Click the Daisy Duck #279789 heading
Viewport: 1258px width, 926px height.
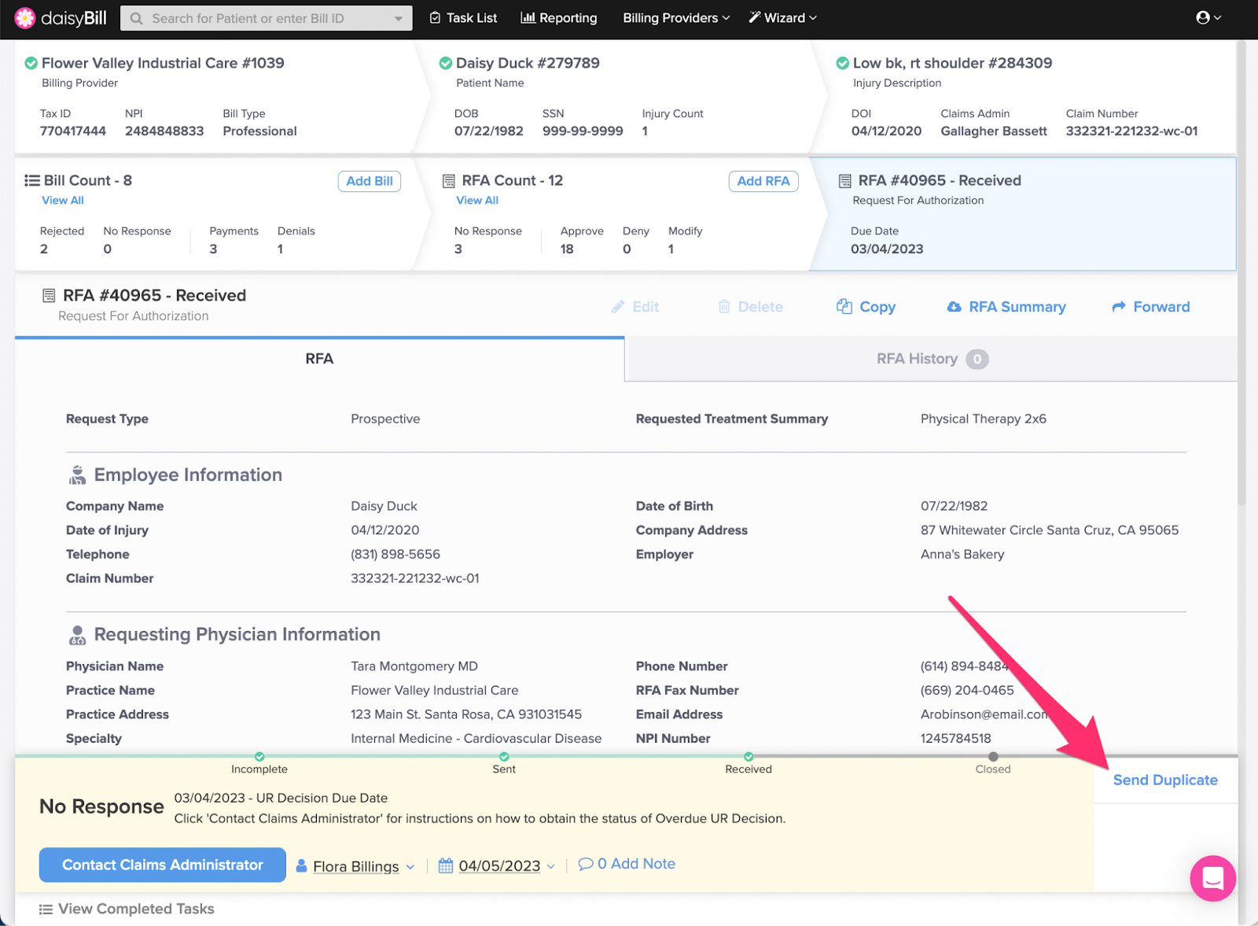pyautogui.click(x=528, y=63)
